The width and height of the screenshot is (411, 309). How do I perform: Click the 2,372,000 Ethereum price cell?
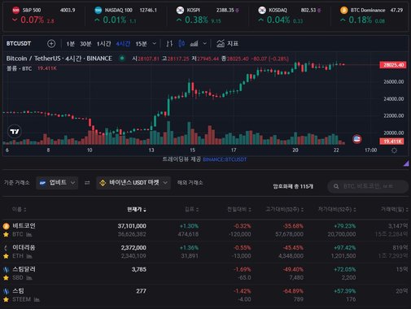[133, 247]
